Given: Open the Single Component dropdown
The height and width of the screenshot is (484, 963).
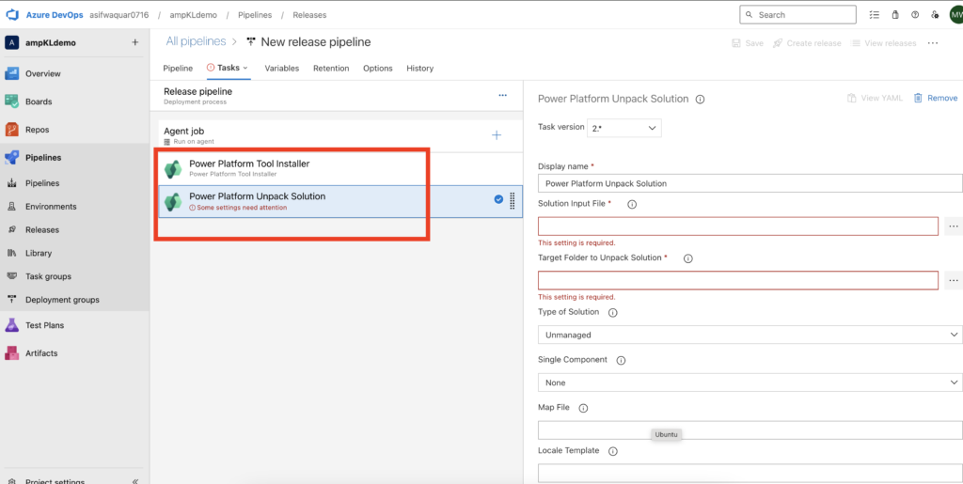Looking at the screenshot, I should tap(750, 383).
